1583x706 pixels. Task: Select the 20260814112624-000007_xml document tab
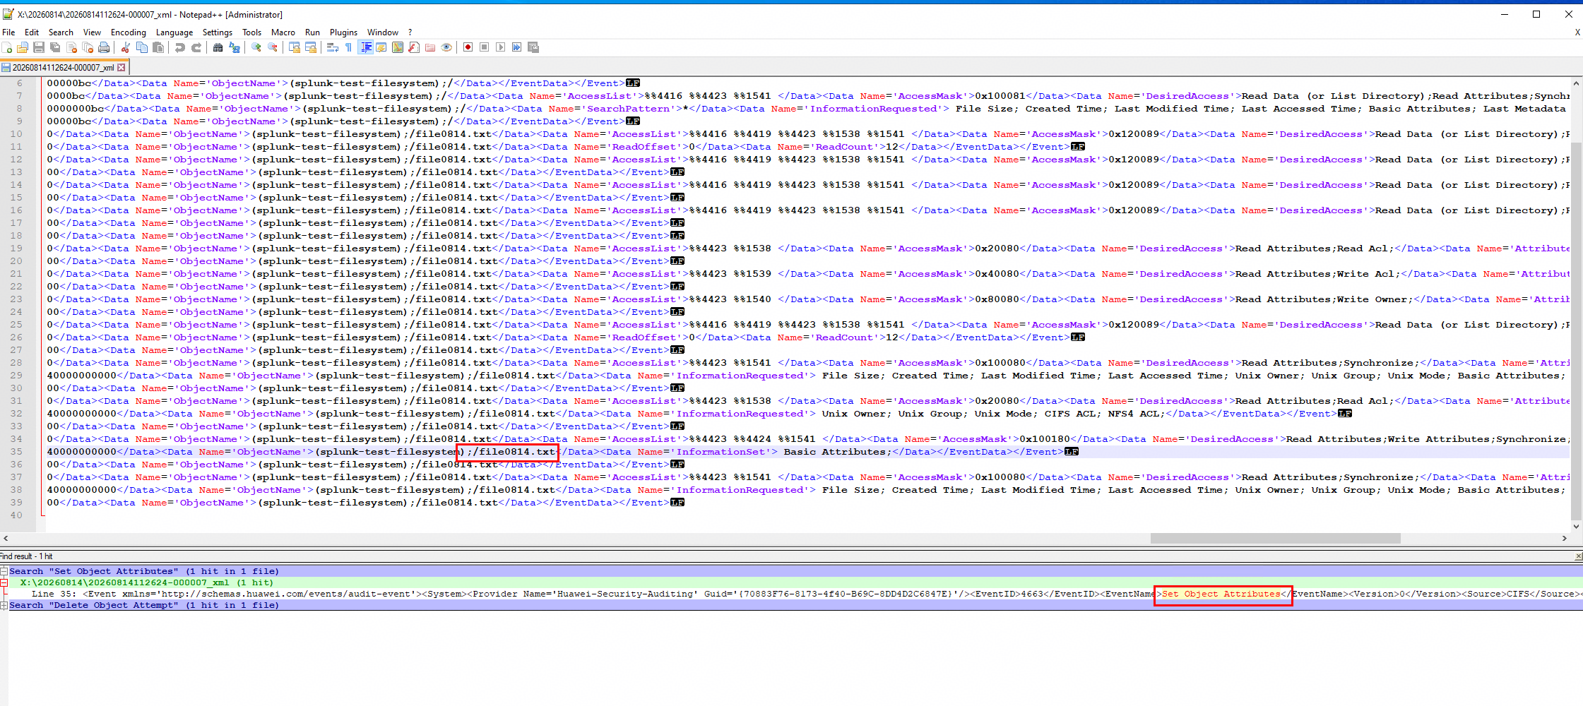tap(63, 68)
